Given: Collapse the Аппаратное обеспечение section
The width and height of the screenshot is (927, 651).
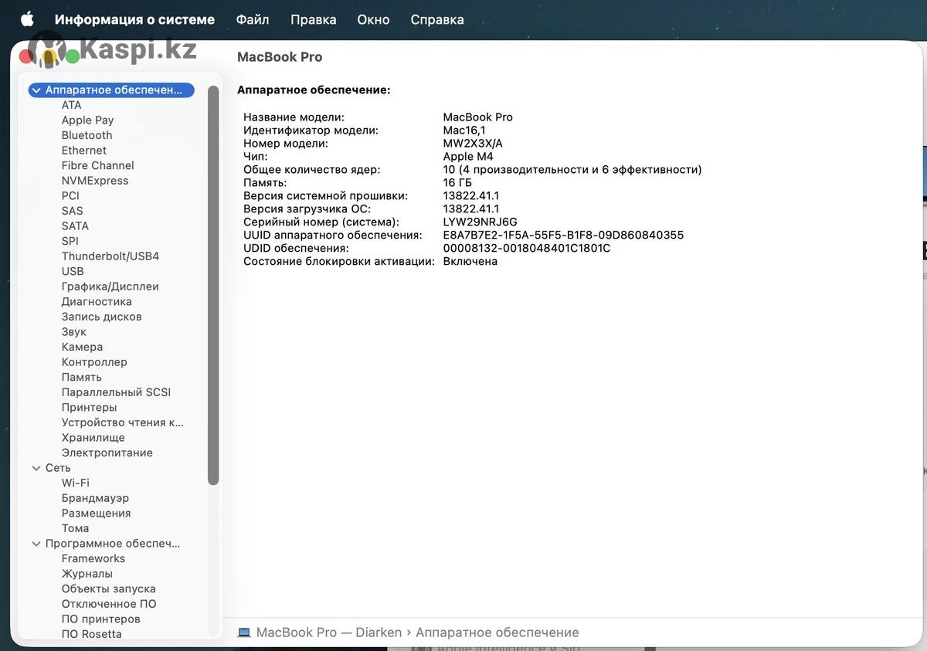Looking at the screenshot, I should [x=36, y=90].
